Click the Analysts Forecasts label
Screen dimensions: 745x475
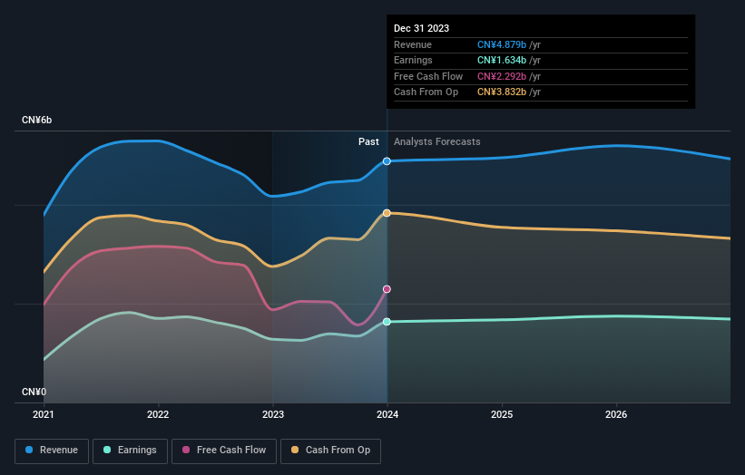click(436, 141)
